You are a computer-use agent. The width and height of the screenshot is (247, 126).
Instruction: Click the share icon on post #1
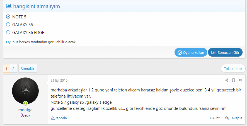tap(227, 80)
